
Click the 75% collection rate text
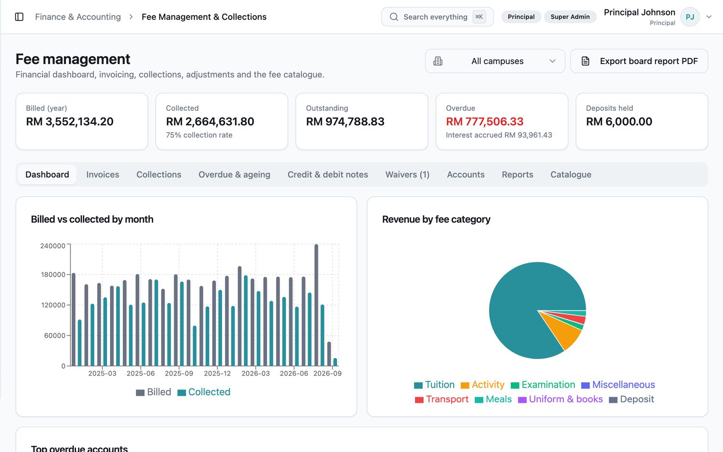tap(199, 135)
